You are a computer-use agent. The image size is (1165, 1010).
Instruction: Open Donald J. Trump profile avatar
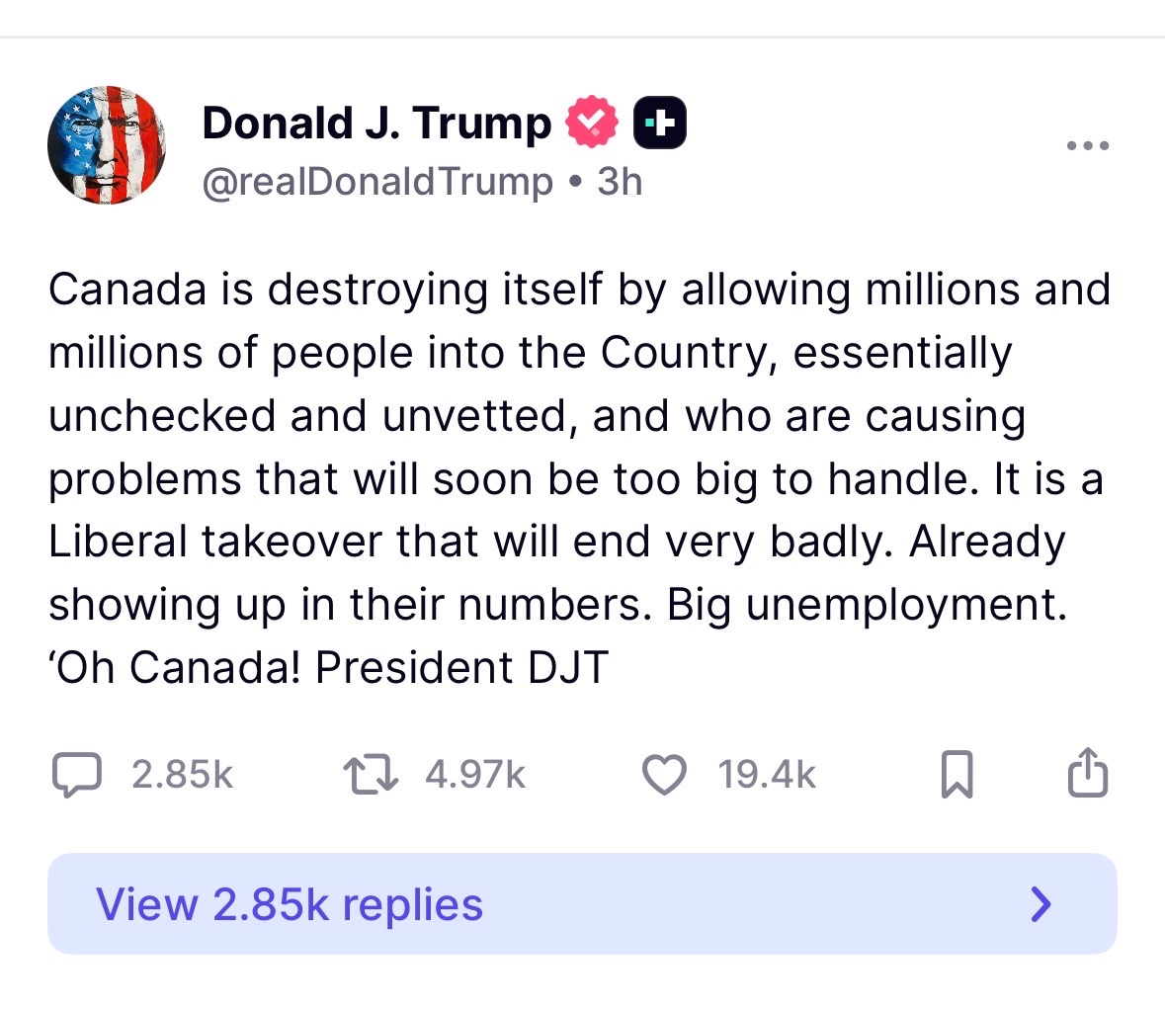[x=107, y=145]
